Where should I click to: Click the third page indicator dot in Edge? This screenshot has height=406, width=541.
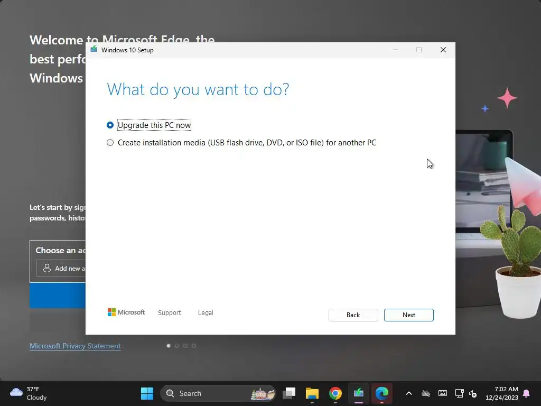(185, 346)
